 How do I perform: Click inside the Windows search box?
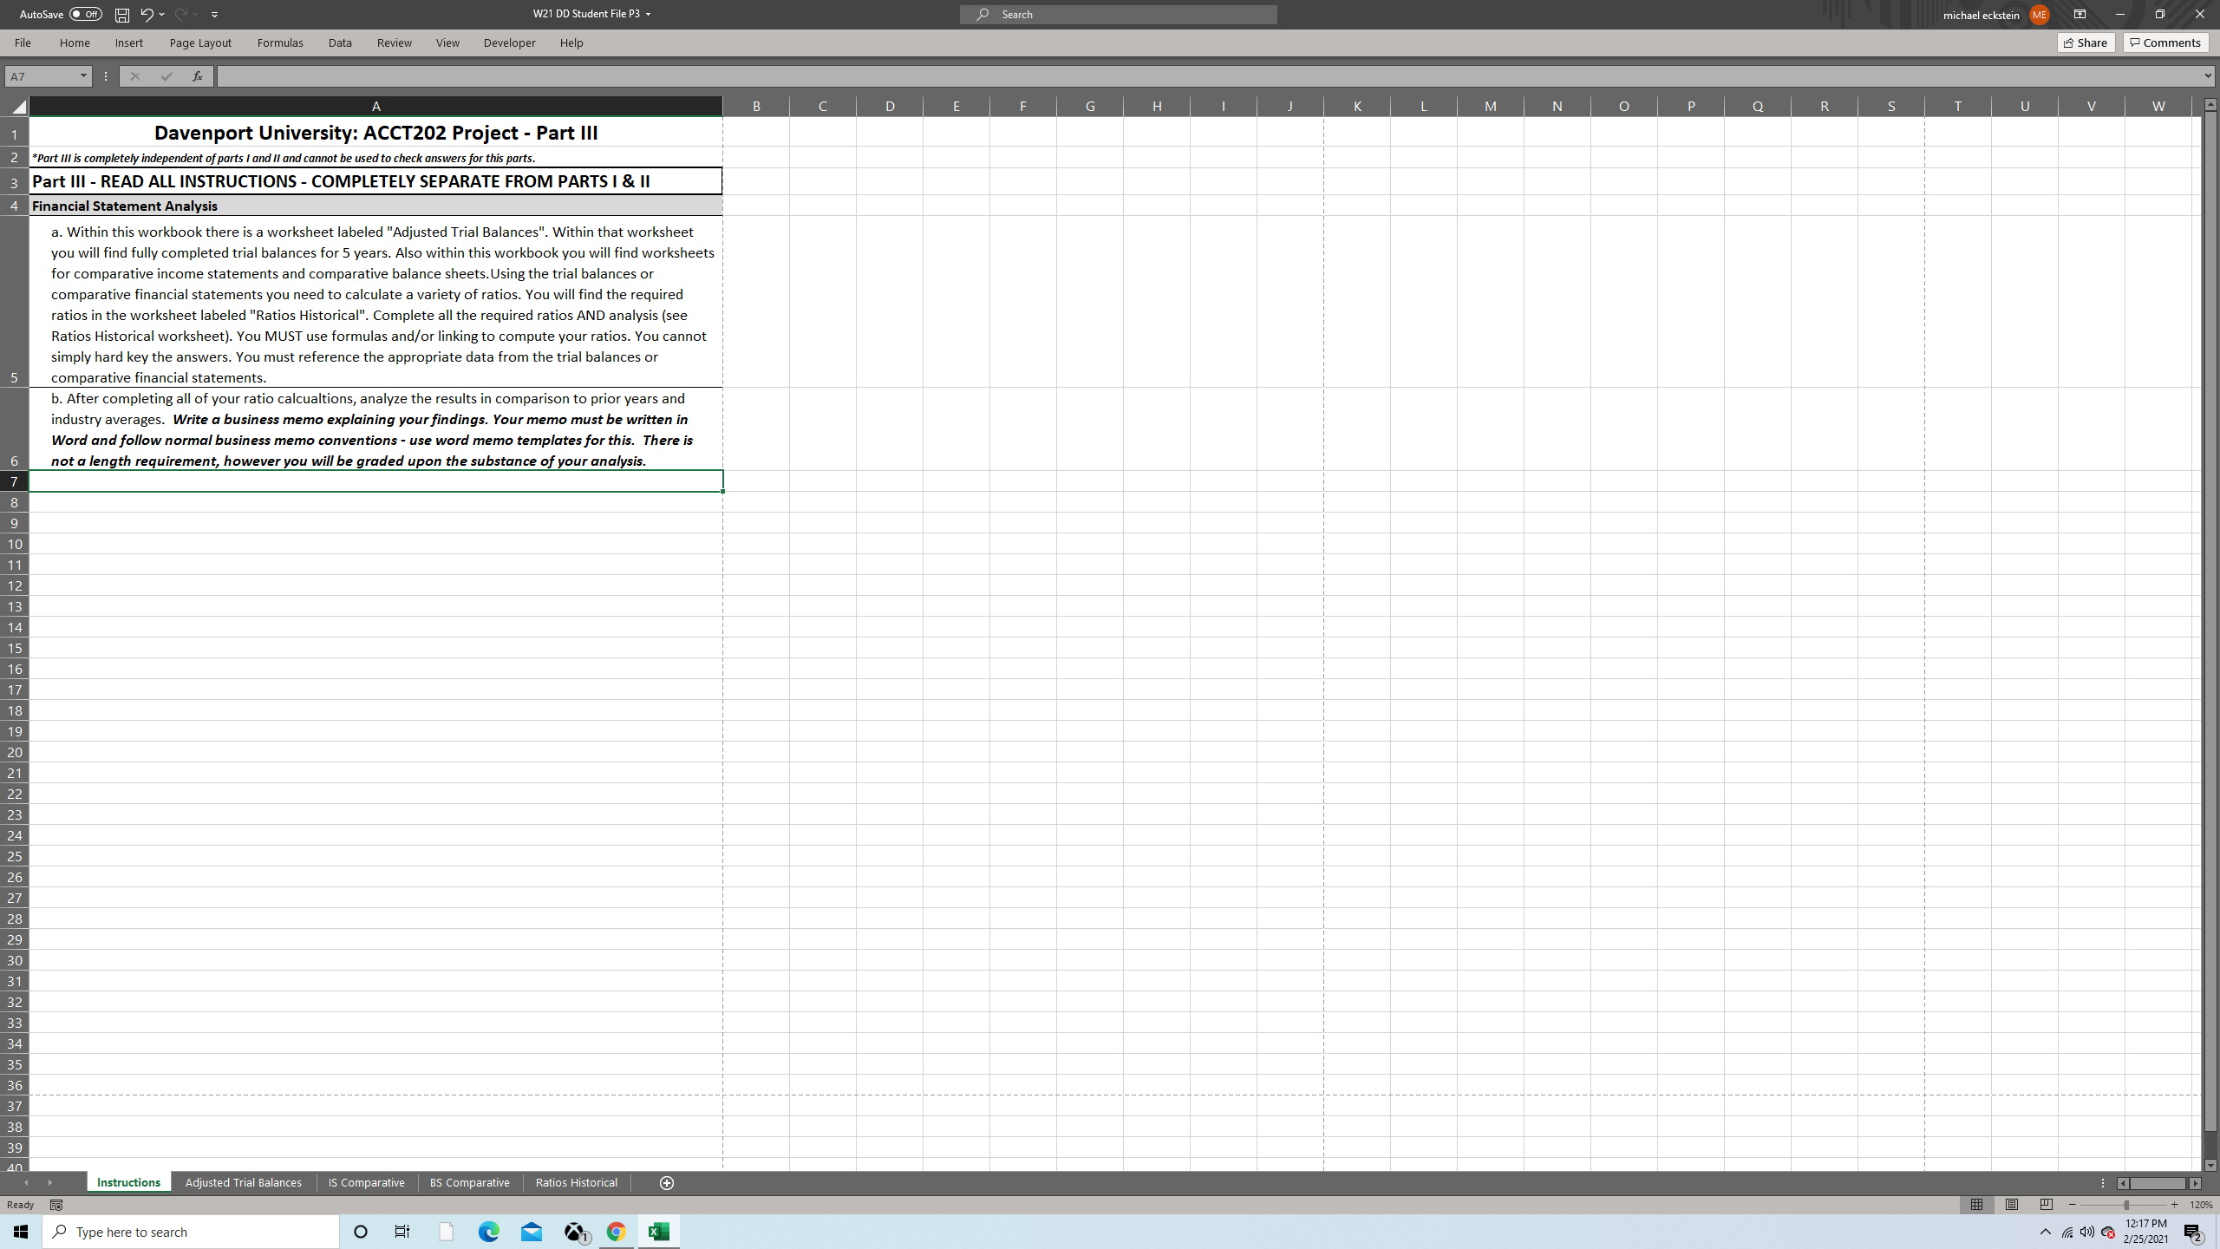point(191,1231)
